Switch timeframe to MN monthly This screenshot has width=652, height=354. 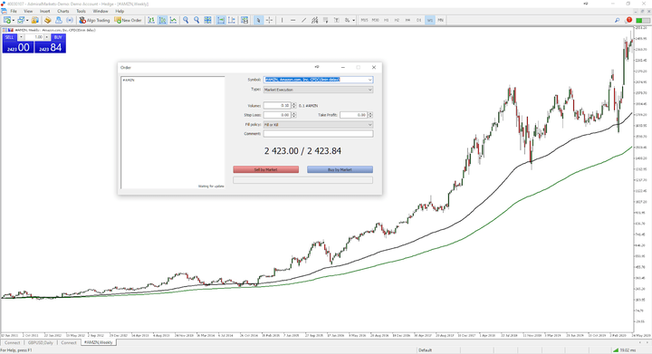440,20
